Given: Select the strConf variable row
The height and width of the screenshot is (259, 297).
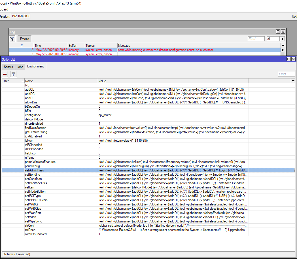Looking at the screenshot, I should coord(148,226).
